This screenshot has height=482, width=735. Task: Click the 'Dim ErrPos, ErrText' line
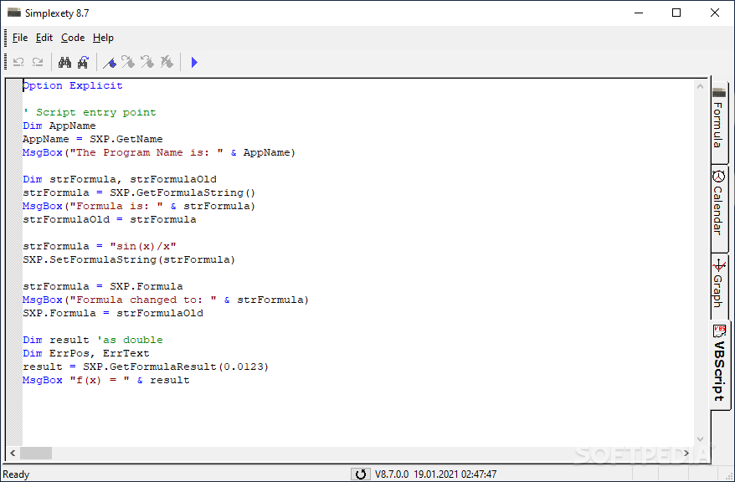click(86, 353)
